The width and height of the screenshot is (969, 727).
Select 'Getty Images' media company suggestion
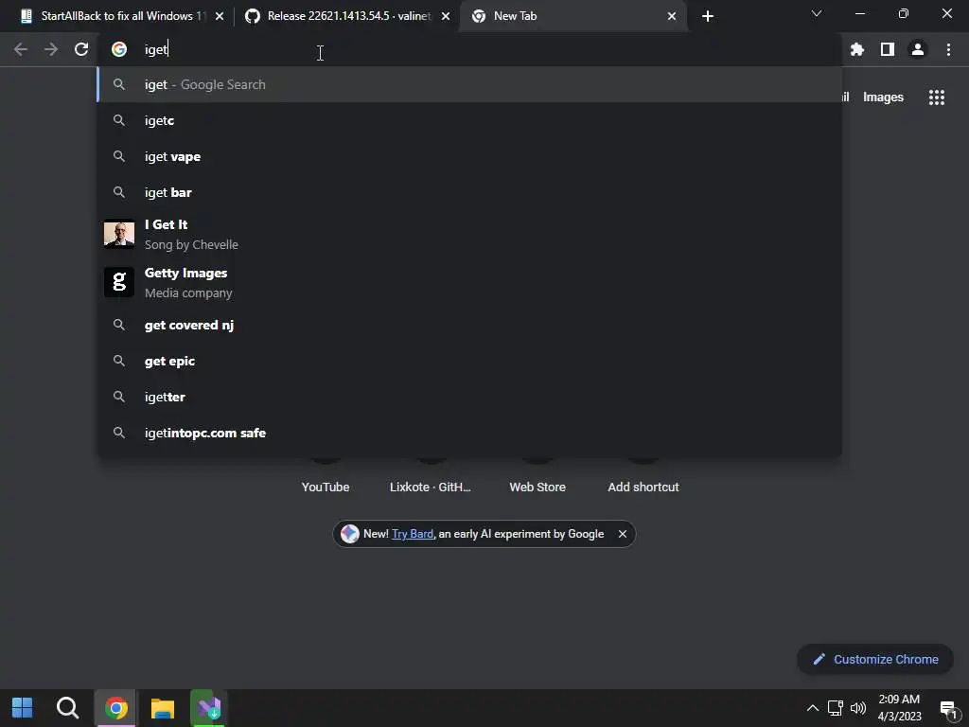469,282
